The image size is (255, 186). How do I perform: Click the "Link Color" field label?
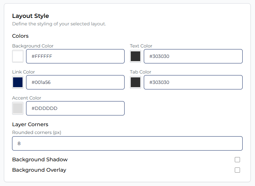[23, 72]
